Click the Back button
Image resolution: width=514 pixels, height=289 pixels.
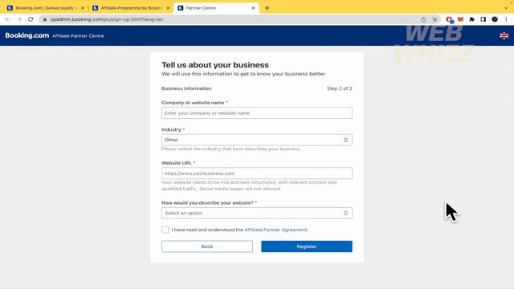pyautogui.click(x=207, y=246)
